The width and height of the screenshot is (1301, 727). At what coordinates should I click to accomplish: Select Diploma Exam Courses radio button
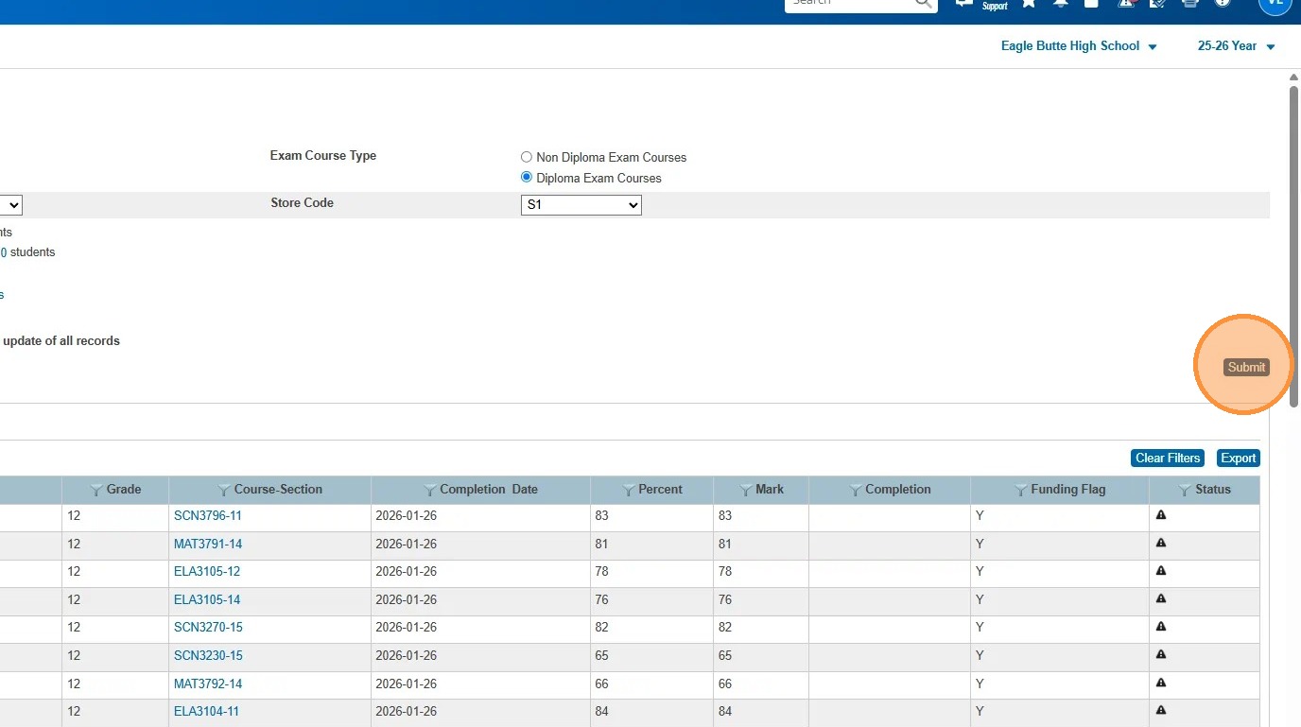(527, 177)
